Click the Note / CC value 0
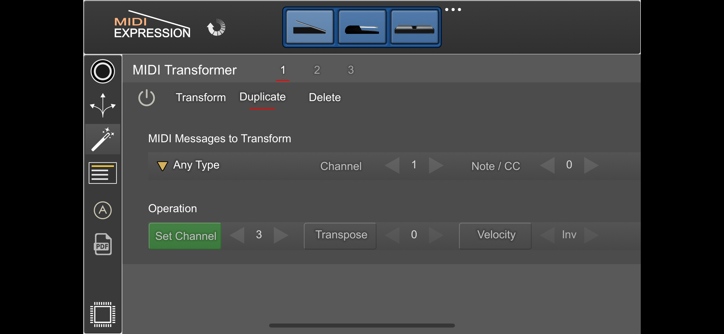 [569, 165]
